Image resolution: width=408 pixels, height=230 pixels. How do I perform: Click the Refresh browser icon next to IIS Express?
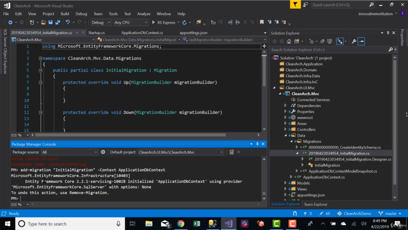click(x=184, y=22)
